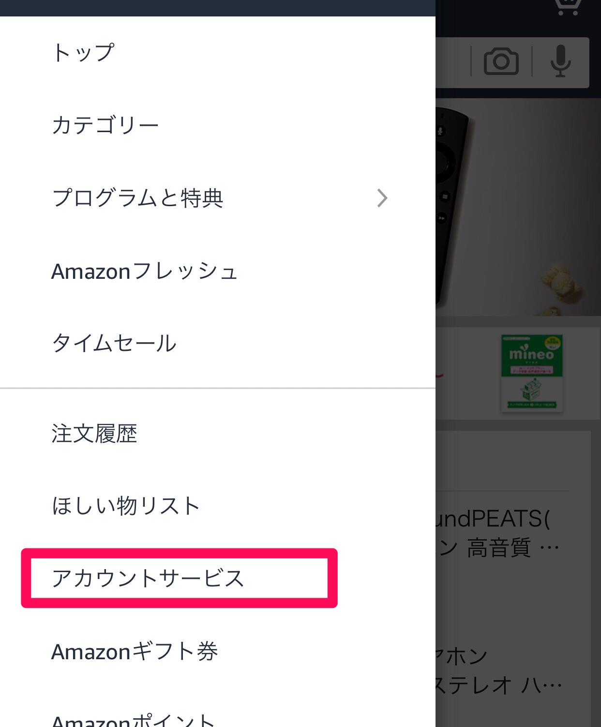Tap the camera search icon
This screenshot has width=601, height=727.
coord(501,61)
